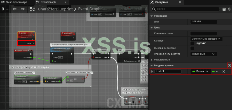This screenshot has height=110, width=232.
Task: Click the False output pin on Branch
Action: pyautogui.click(x=108, y=57)
